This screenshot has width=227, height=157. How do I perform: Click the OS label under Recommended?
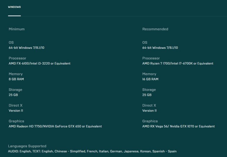(145, 43)
